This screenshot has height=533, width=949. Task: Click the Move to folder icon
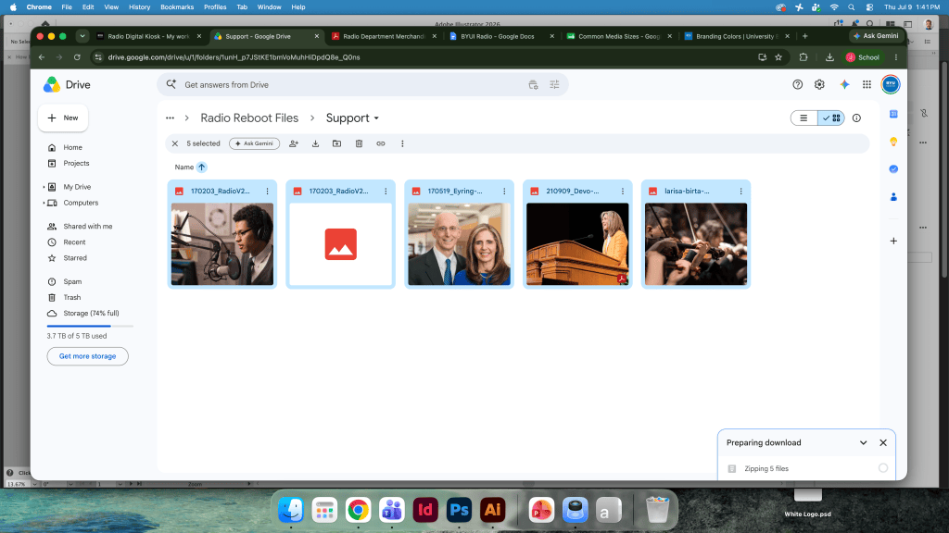pyautogui.click(x=337, y=143)
